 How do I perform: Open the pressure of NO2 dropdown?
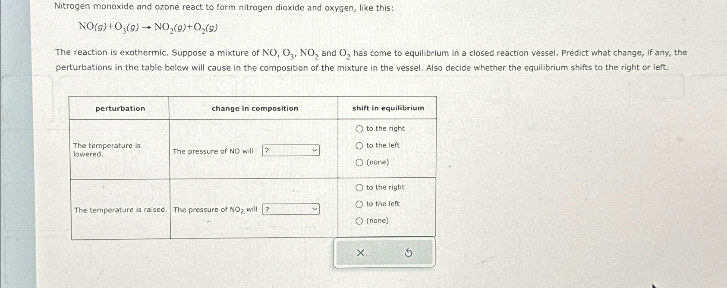291,209
